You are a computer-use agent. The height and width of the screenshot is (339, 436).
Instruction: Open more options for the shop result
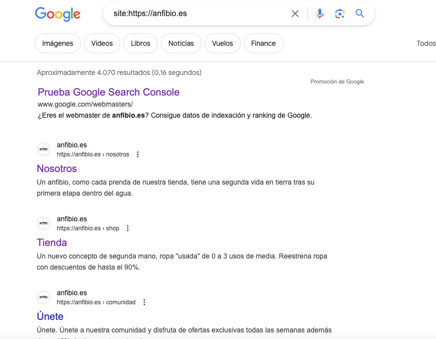[128, 228]
